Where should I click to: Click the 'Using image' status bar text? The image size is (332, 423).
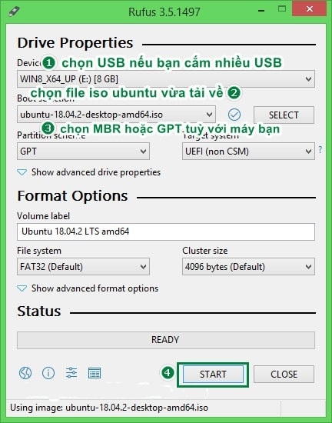coord(109,408)
